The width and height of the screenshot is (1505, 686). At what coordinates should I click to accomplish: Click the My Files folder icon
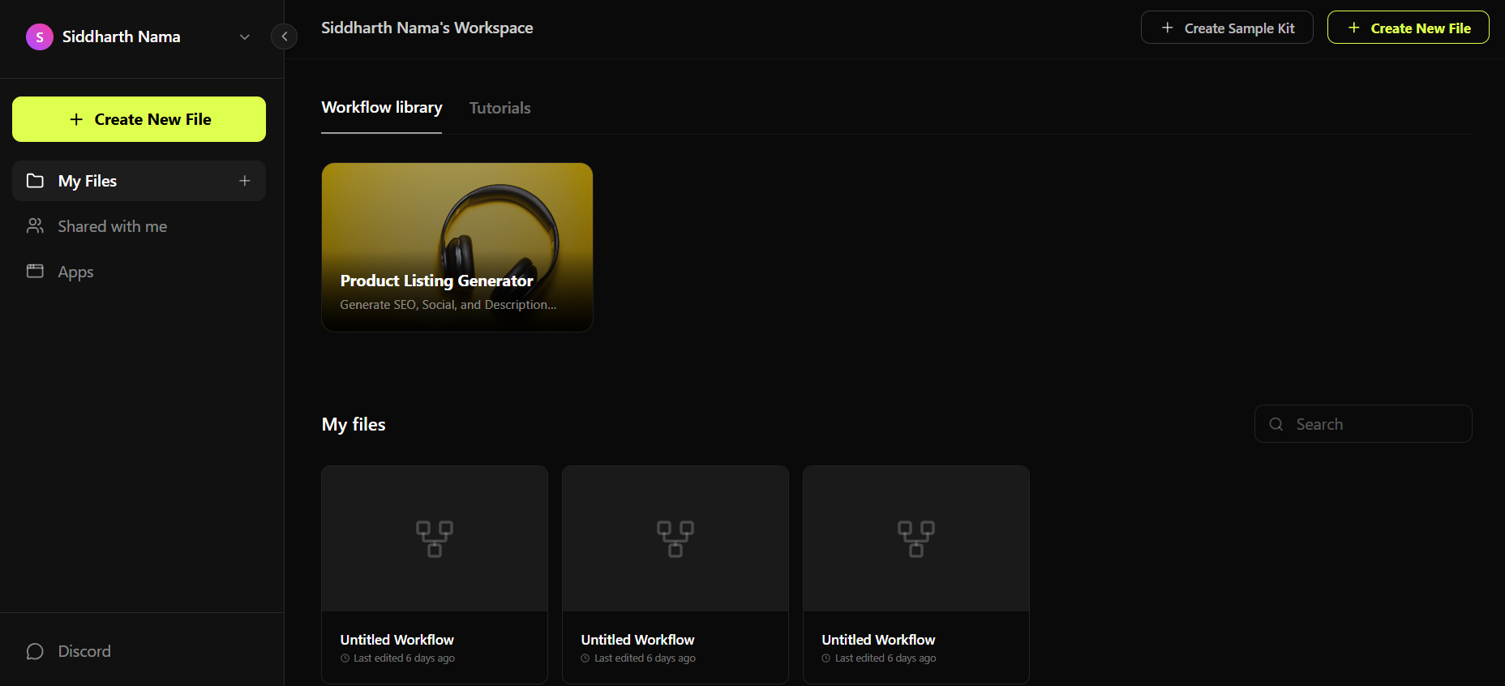[x=35, y=181]
